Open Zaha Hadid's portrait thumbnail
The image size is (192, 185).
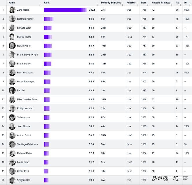(12, 10)
